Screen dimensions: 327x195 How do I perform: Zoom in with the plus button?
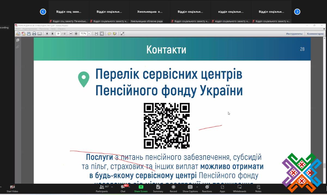pyautogui.click(x=76, y=33)
